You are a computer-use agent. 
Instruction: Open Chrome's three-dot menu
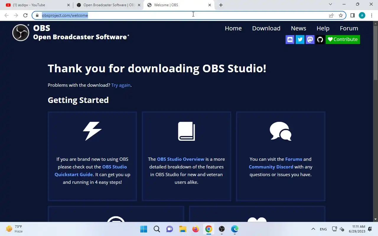pos(372,15)
